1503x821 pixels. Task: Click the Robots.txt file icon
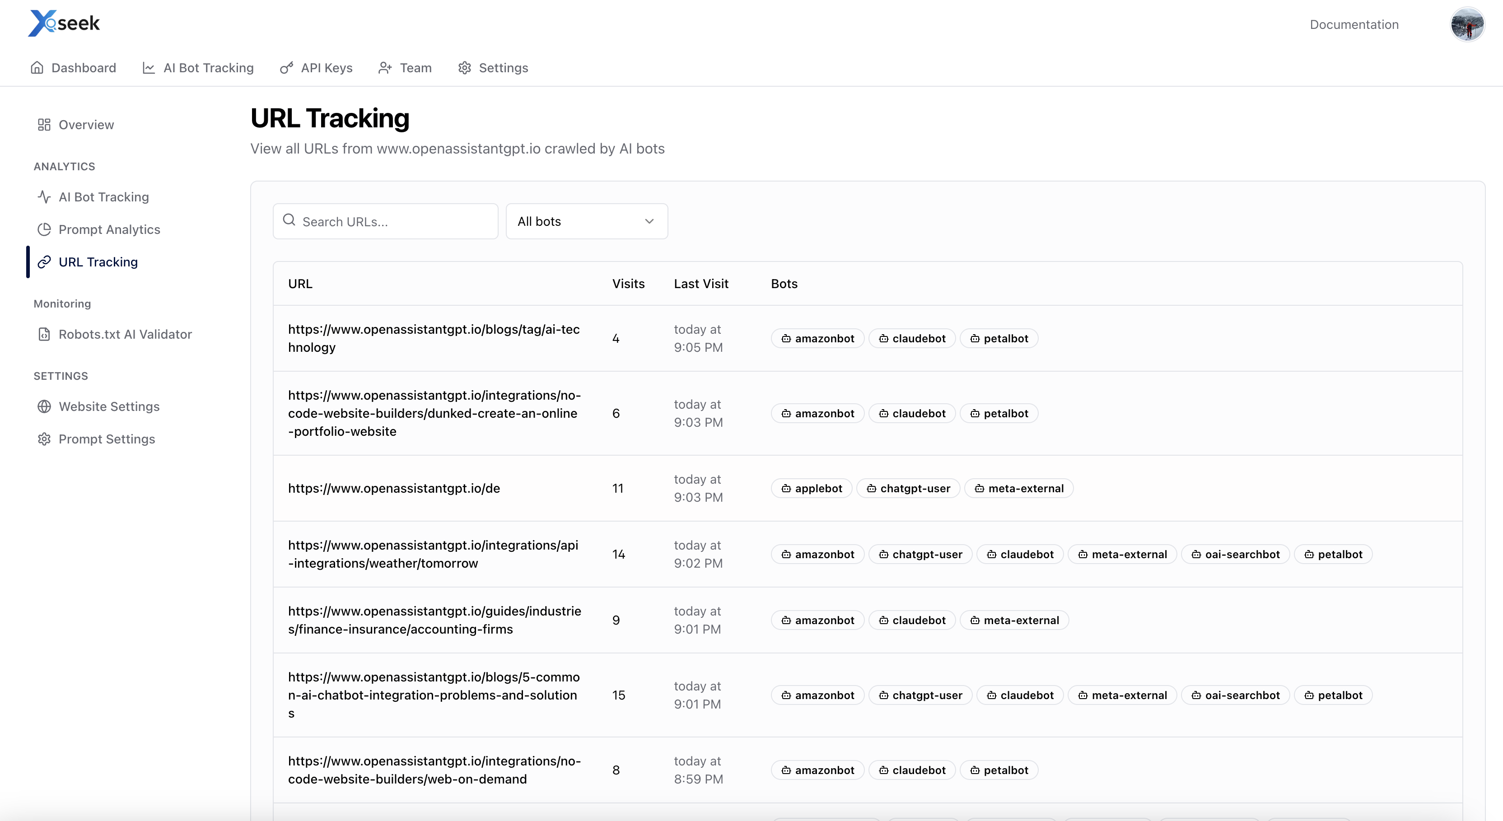point(44,334)
